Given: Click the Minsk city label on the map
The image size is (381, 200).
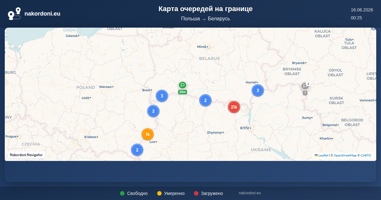Looking at the screenshot, I should (202, 47).
